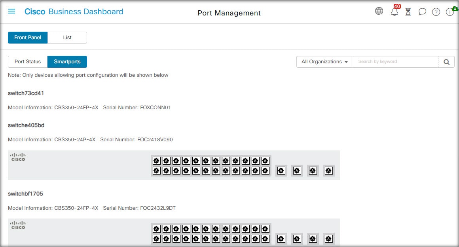Select rightmost bottom-row port of switchbf1705 24-port block
The image size is (459, 247).
(x=265, y=239)
